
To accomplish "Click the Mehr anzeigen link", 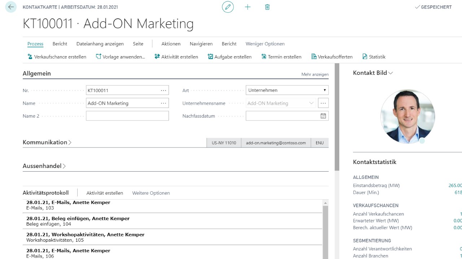I will pyautogui.click(x=315, y=74).
